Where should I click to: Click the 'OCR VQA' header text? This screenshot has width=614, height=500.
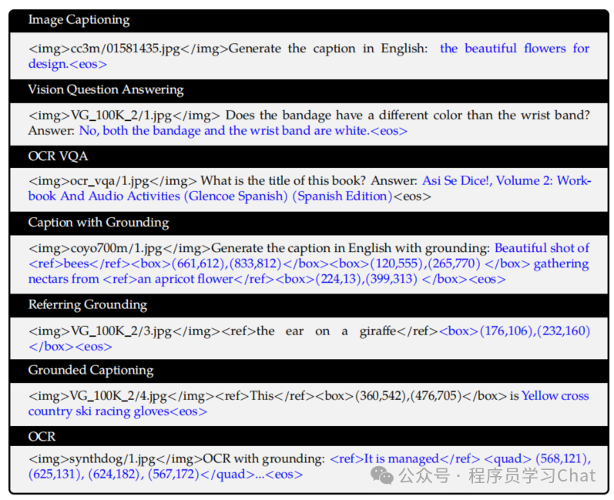pos(58,156)
